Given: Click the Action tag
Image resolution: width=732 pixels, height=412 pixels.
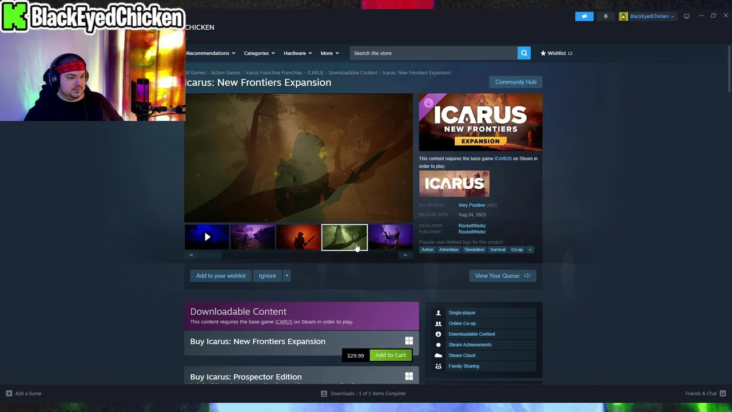Looking at the screenshot, I should point(427,249).
